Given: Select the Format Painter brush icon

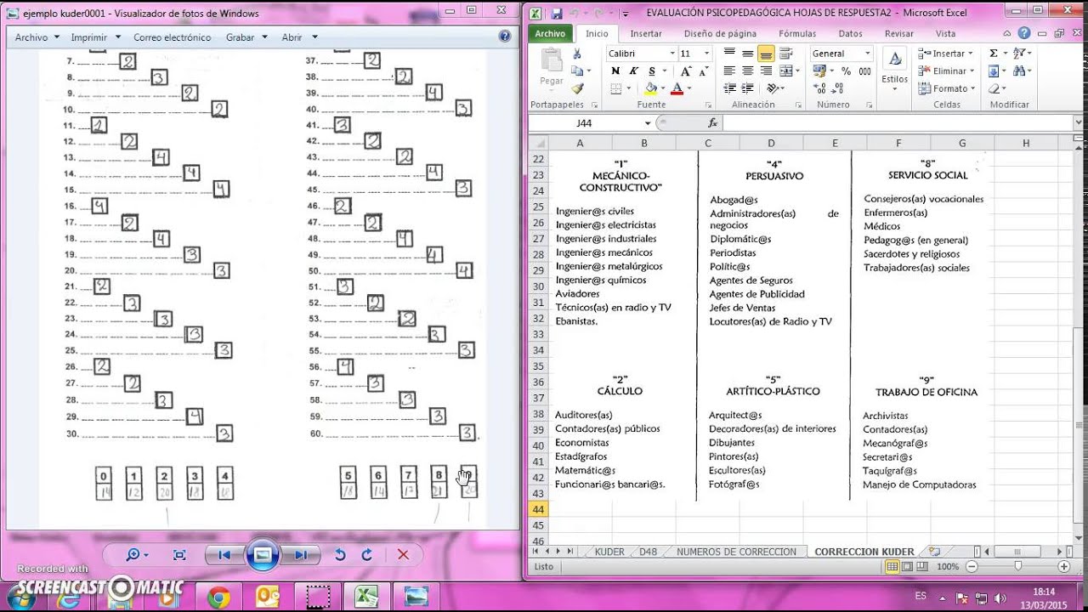Looking at the screenshot, I should [x=578, y=88].
